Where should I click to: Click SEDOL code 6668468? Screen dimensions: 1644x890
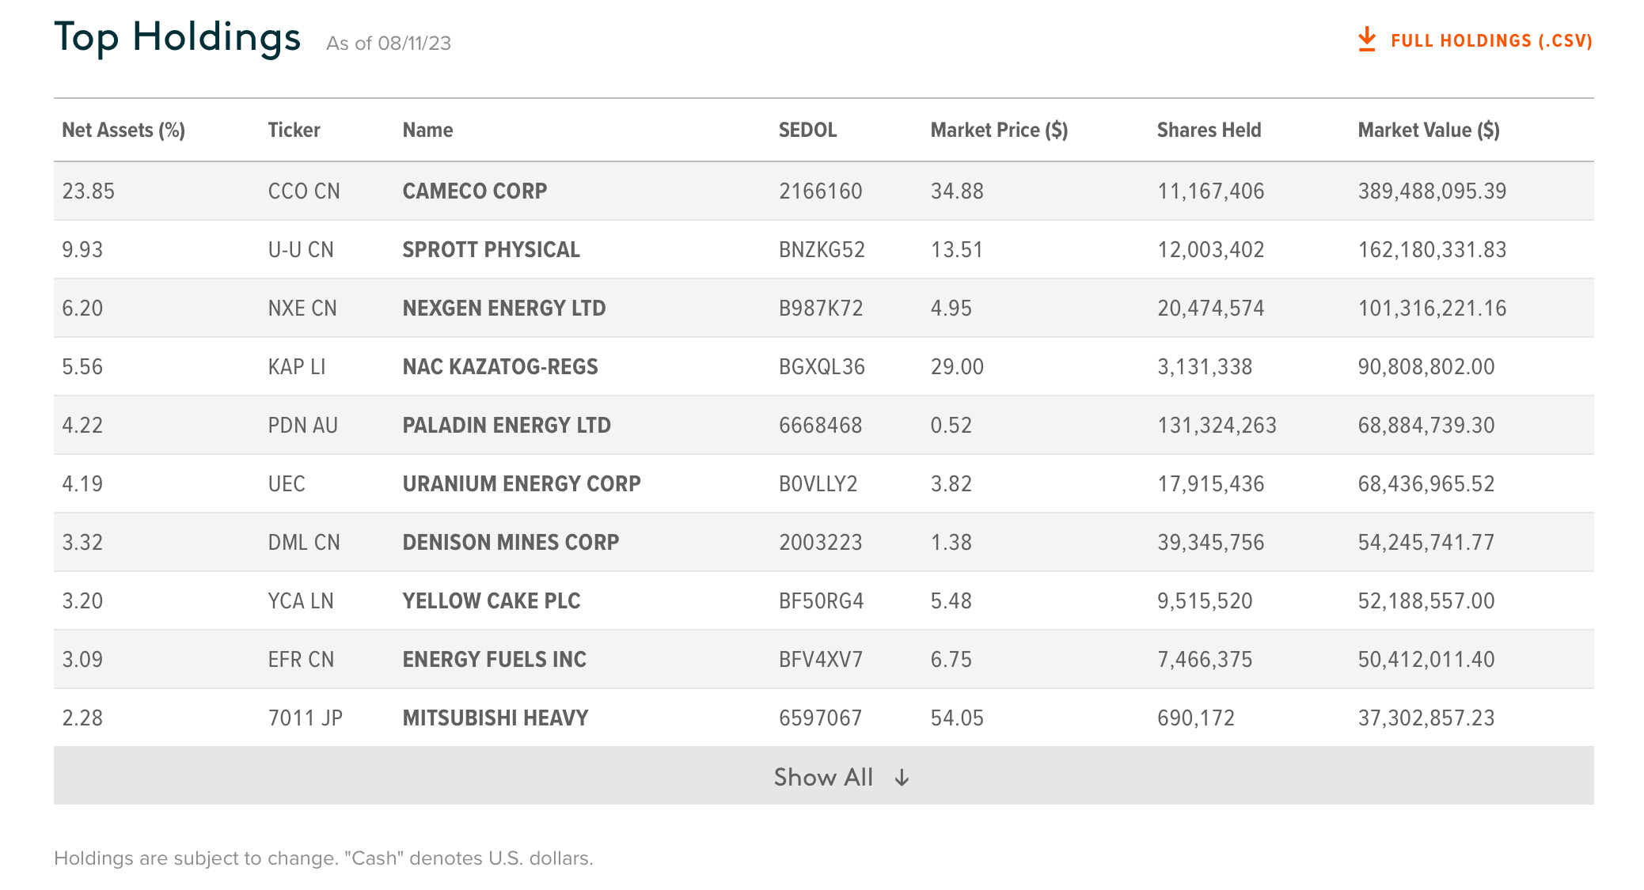(x=820, y=426)
